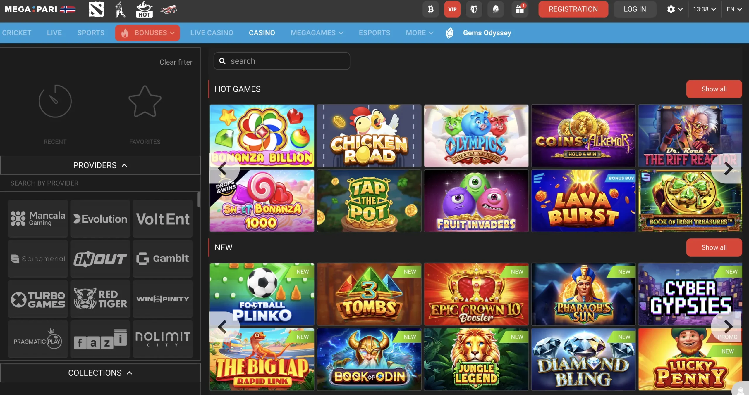Viewport: 749px width, 395px height.
Task: Open Gems Odyssey promo link
Action: pos(487,33)
